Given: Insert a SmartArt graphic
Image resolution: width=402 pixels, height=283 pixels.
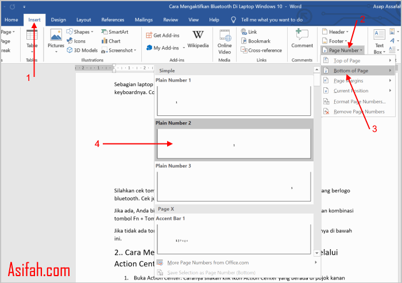Looking at the screenshot, I should click(x=115, y=32).
